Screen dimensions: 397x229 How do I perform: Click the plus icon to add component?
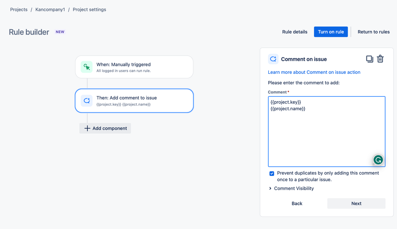pos(87,128)
